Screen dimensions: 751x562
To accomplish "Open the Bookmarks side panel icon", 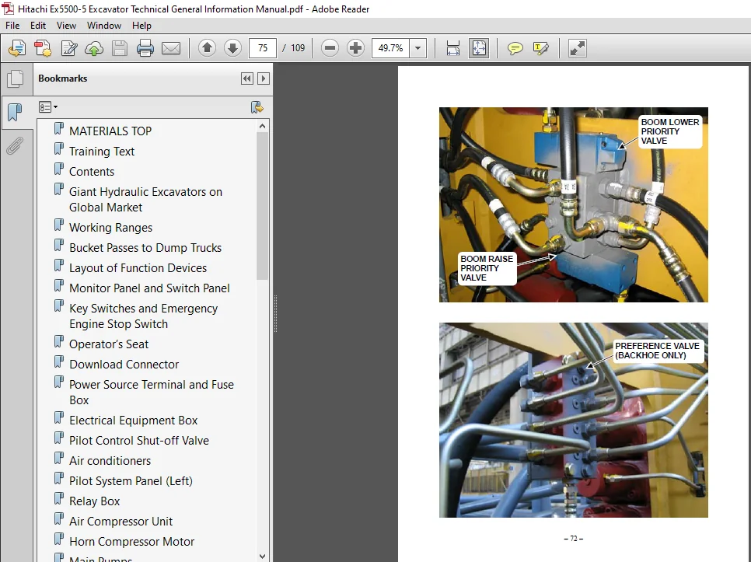I will coord(15,112).
